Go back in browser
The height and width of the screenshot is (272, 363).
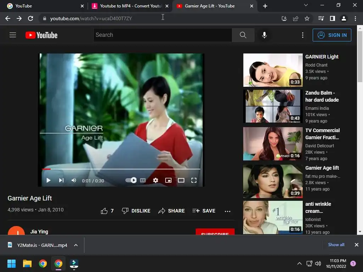coord(8,18)
